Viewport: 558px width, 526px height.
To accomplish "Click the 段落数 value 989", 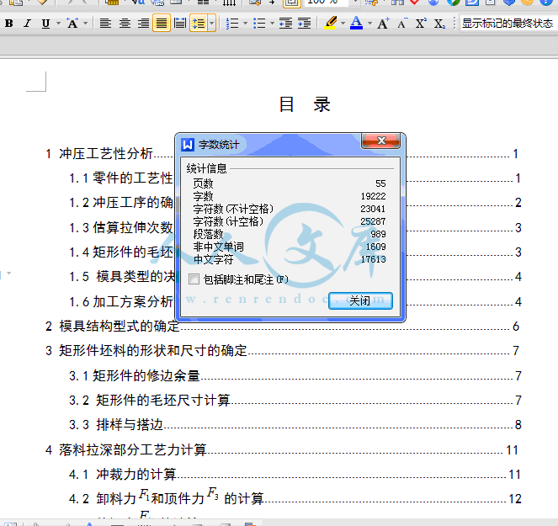I will click(x=378, y=234).
